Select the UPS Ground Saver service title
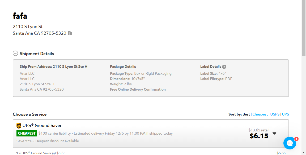 (x=42, y=125)
